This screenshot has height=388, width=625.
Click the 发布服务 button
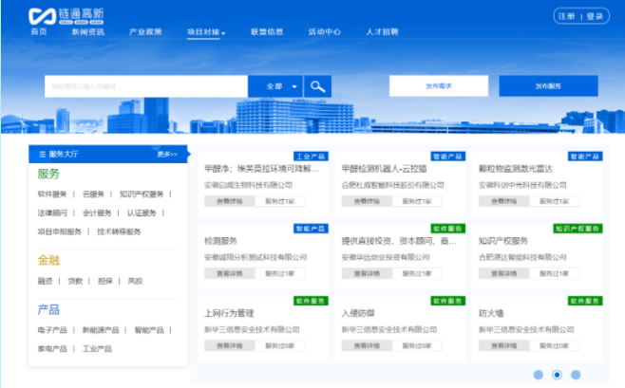(548, 86)
